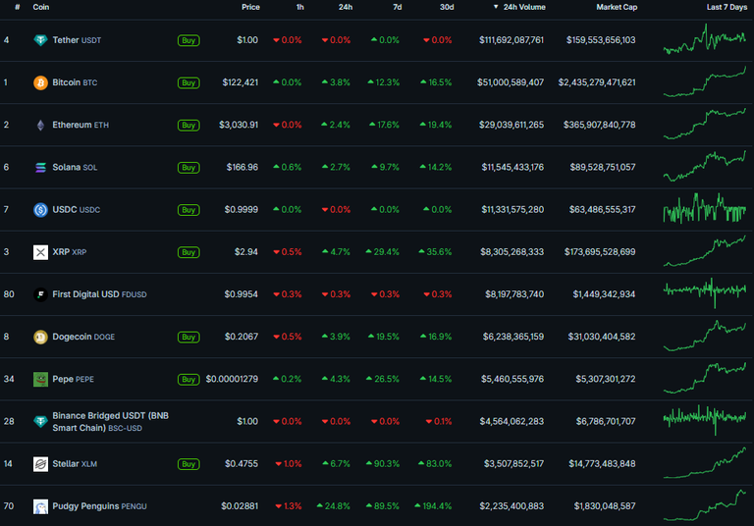Click Buy button for XRP

(188, 252)
